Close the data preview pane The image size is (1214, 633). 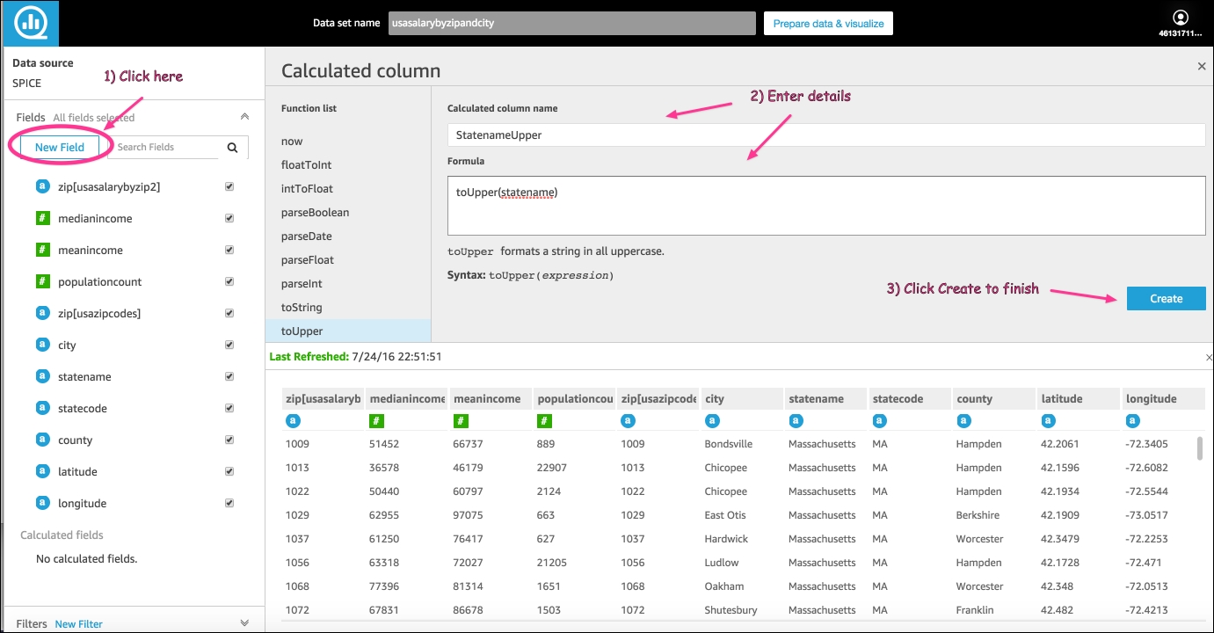point(1209,357)
